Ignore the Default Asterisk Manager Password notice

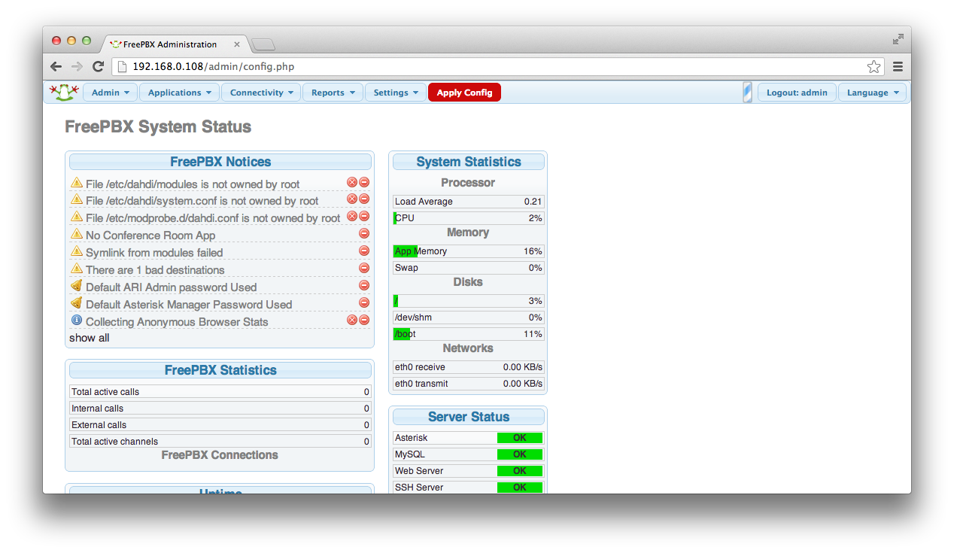(x=364, y=303)
